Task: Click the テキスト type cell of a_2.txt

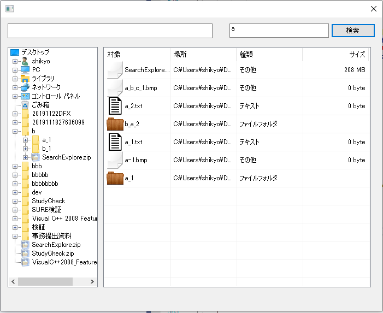Action: [249, 106]
